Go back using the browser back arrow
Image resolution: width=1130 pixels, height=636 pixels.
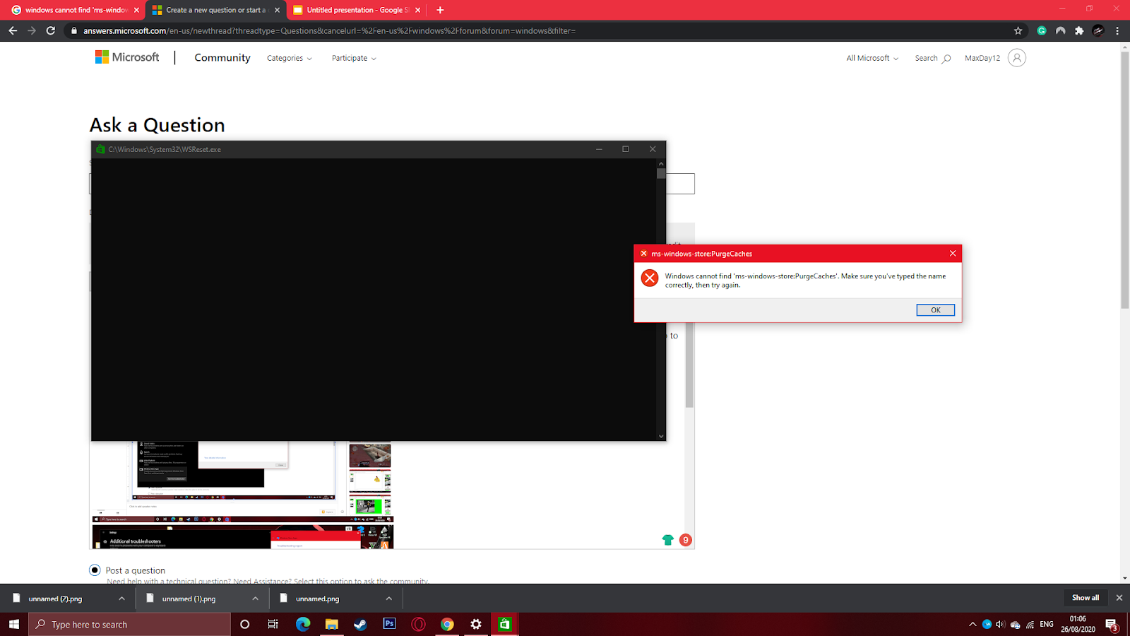point(13,30)
